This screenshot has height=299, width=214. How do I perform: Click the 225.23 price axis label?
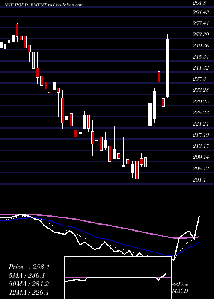(201, 113)
